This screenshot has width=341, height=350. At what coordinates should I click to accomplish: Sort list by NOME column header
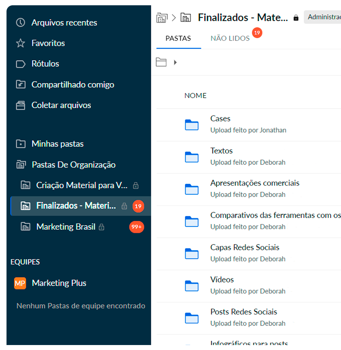pos(195,96)
